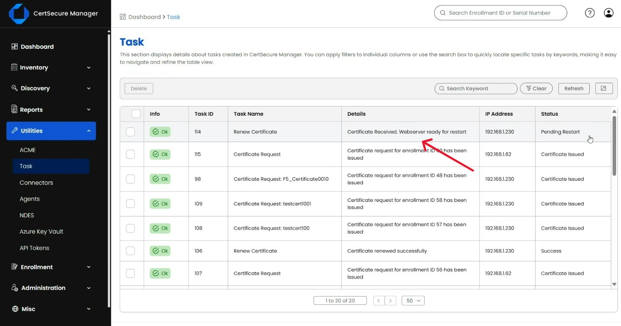
Task: Click the Ok badge for task 108
Action: point(160,228)
